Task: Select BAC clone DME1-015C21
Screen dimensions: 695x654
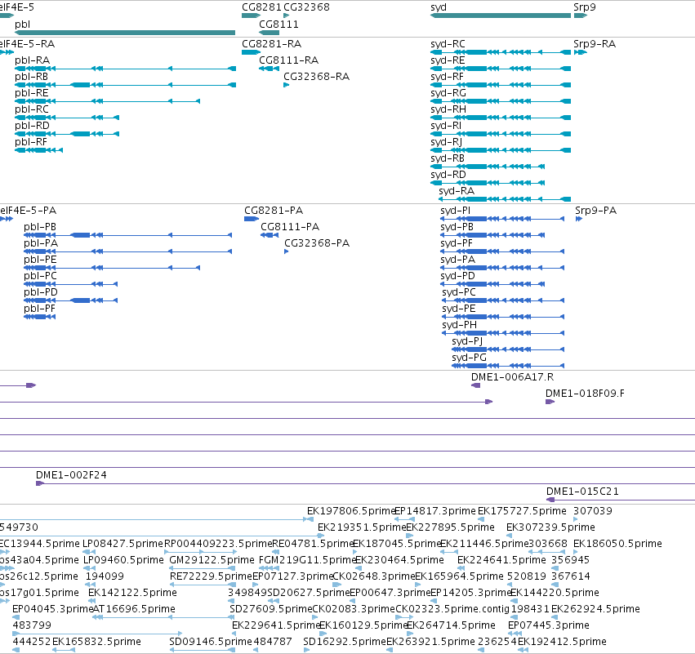Action: pos(582,492)
